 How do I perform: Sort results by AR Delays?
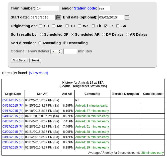(127, 34)
